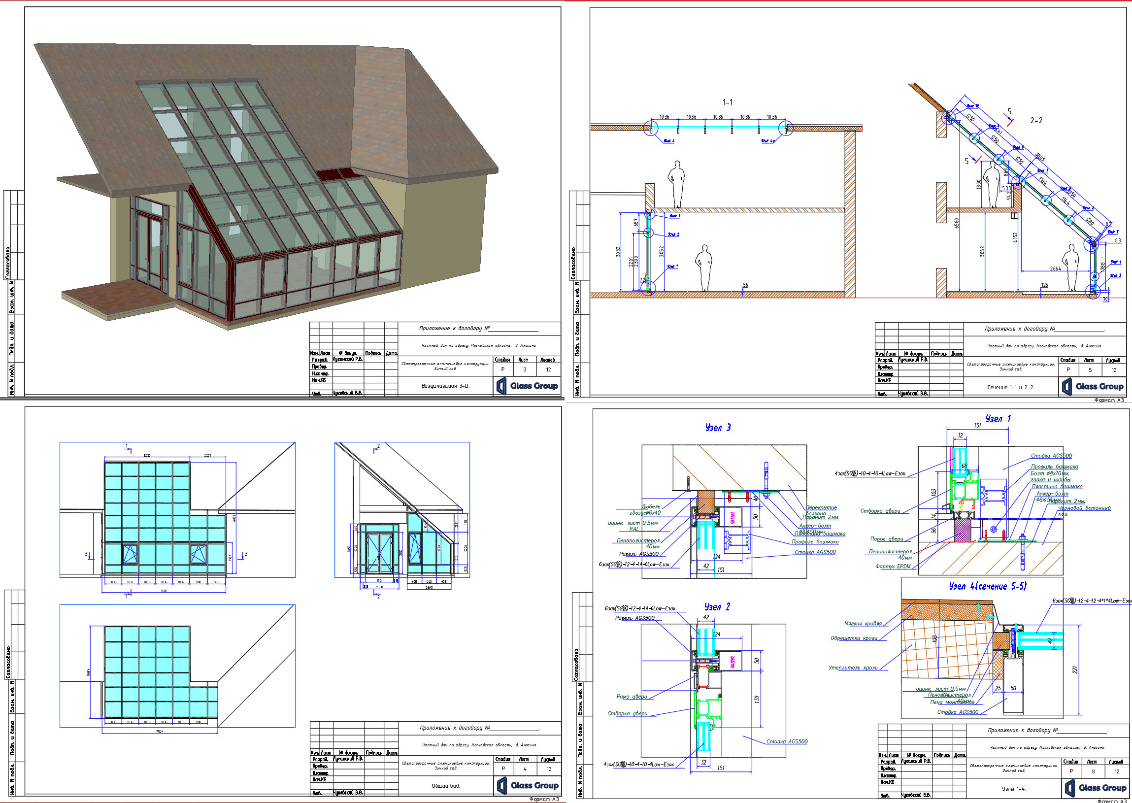Click the double door in the side elevation drawing
Viewport: 1132px width, 803px height.
click(380, 553)
